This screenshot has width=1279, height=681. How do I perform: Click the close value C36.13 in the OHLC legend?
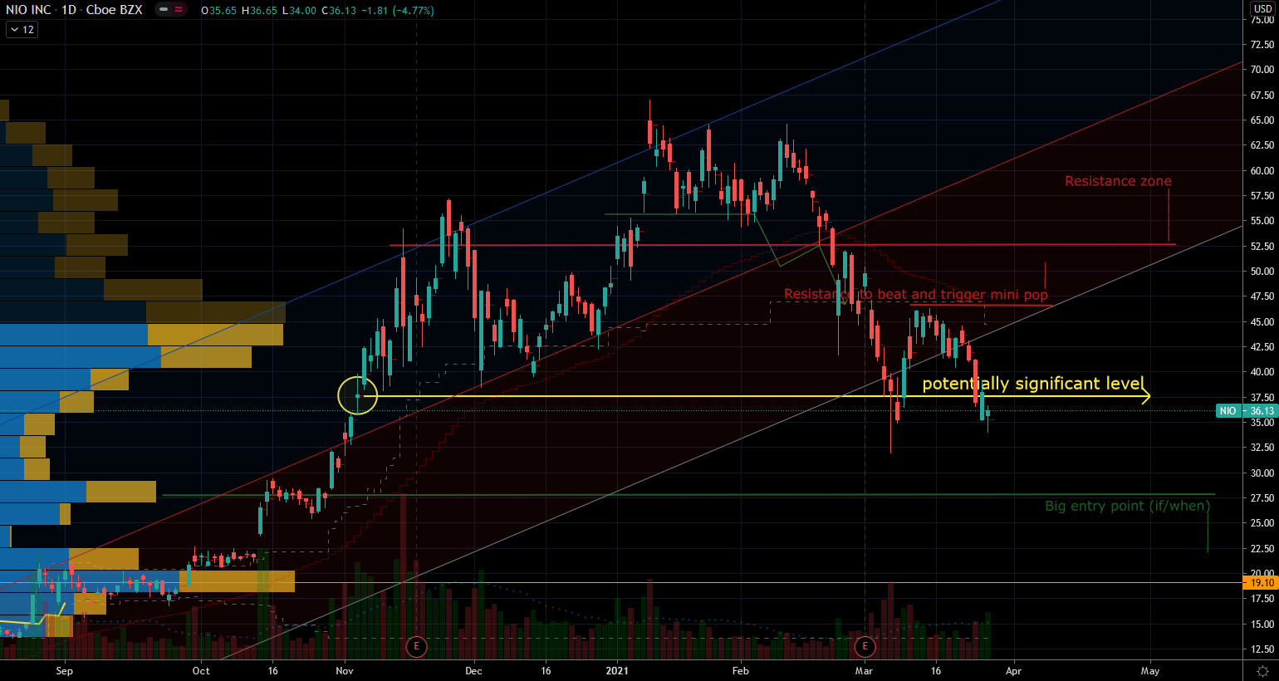(x=339, y=10)
